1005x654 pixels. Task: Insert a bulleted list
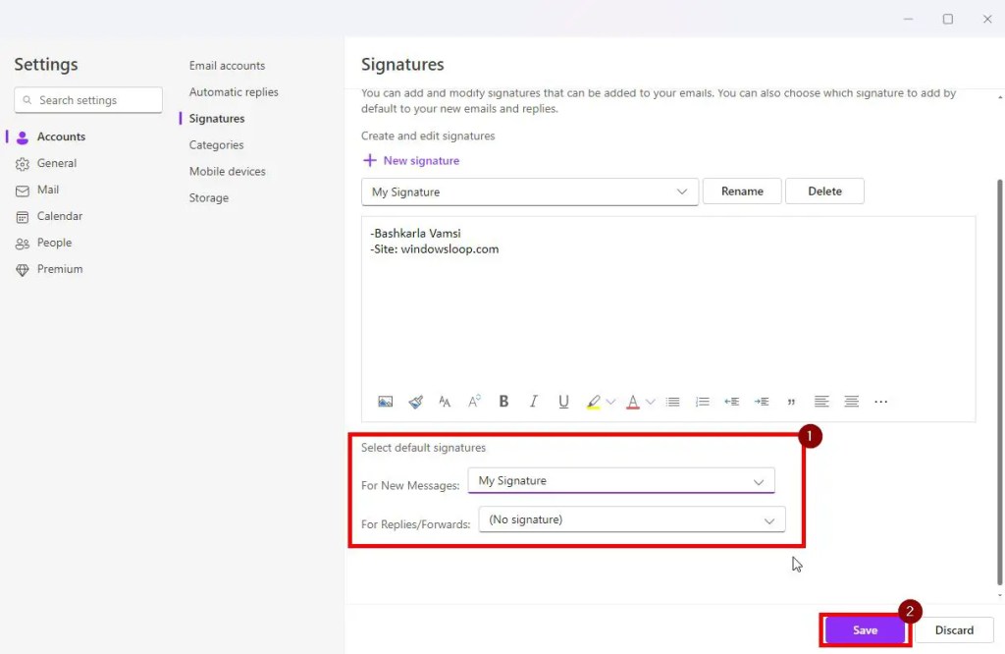[672, 401]
